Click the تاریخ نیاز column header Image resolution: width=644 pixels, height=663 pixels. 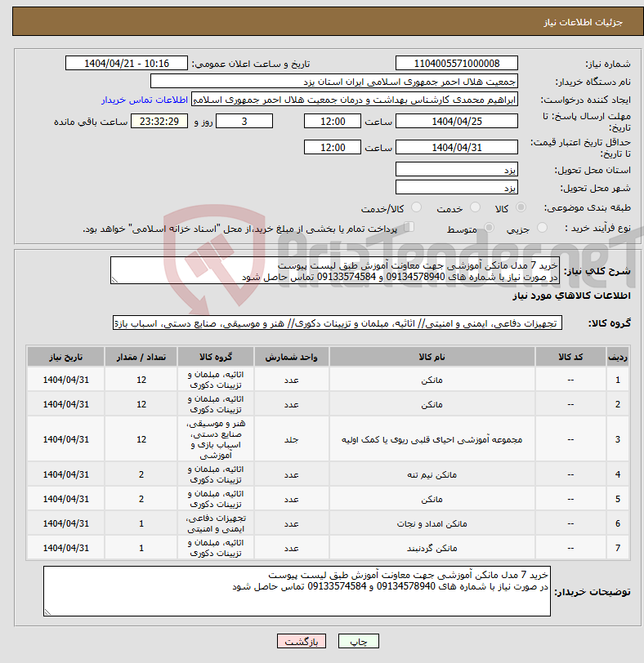click(65, 357)
